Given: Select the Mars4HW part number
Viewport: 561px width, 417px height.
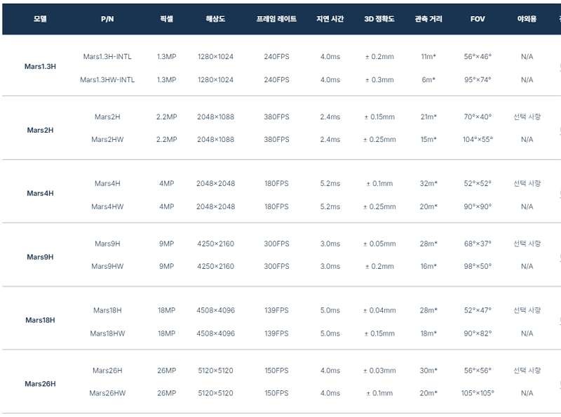Looking at the screenshot, I should pos(107,206).
